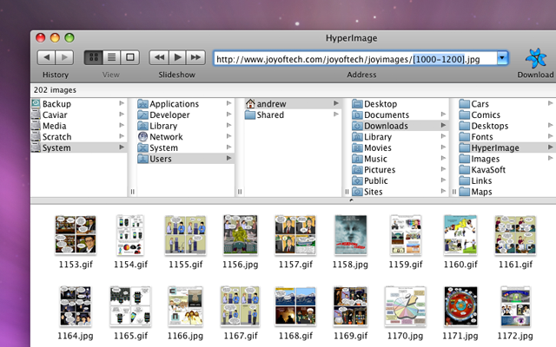Go back in History
The height and width of the screenshot is (347, 556).
(45, 57)
